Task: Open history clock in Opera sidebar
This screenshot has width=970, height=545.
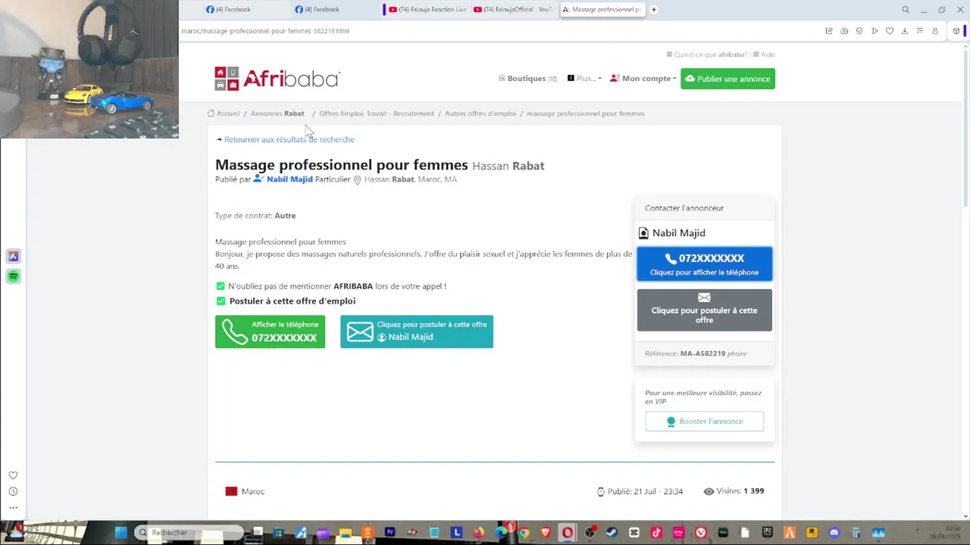Action: click(x=13, y=491)
